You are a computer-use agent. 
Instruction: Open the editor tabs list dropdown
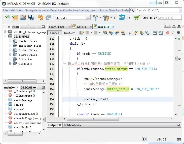(x=174, y=26)
